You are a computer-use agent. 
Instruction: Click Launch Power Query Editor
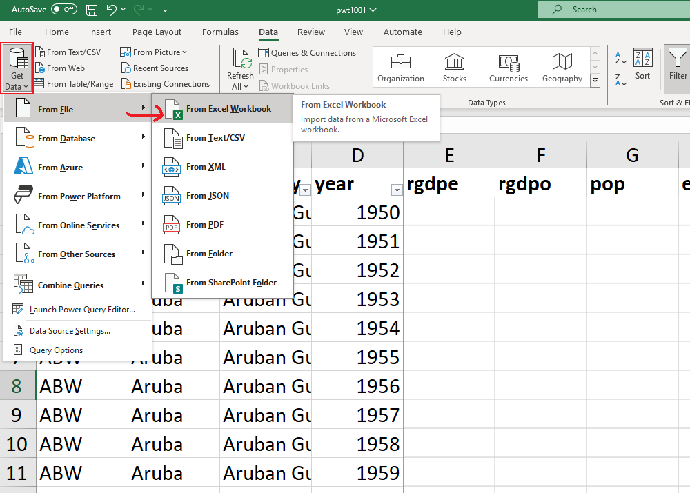(x=81, y=310)
